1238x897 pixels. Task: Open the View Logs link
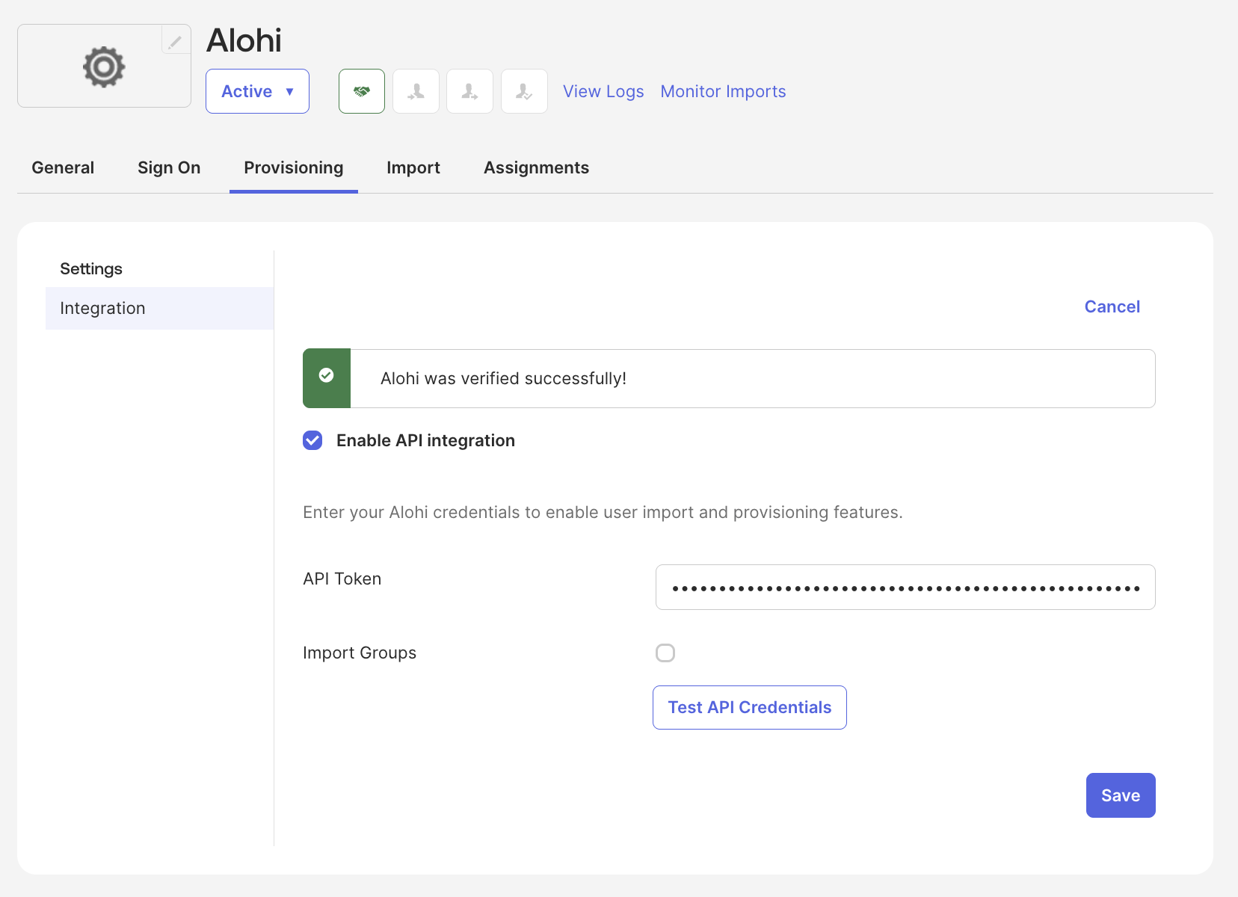pyautogui.click(x=603, y=91)
